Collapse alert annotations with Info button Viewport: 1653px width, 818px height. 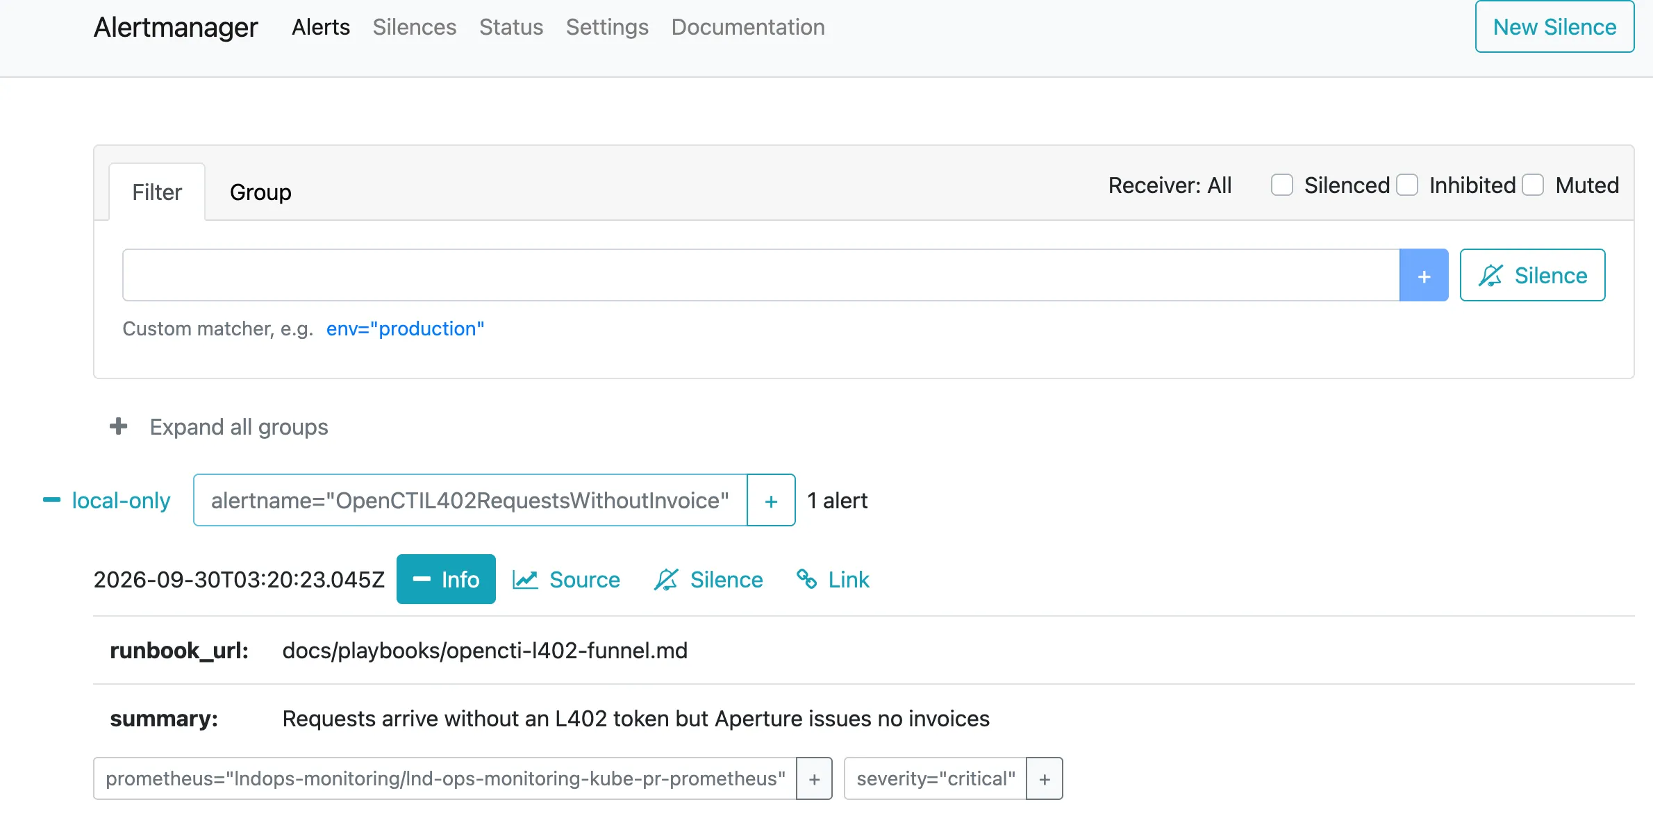point(446,579)
